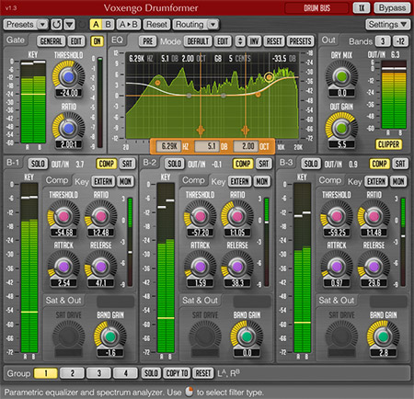Open the crossover slope selector showing -12
Image resolution: width=414 pixels, height=399 pixels.
click(x=400, y=41)
